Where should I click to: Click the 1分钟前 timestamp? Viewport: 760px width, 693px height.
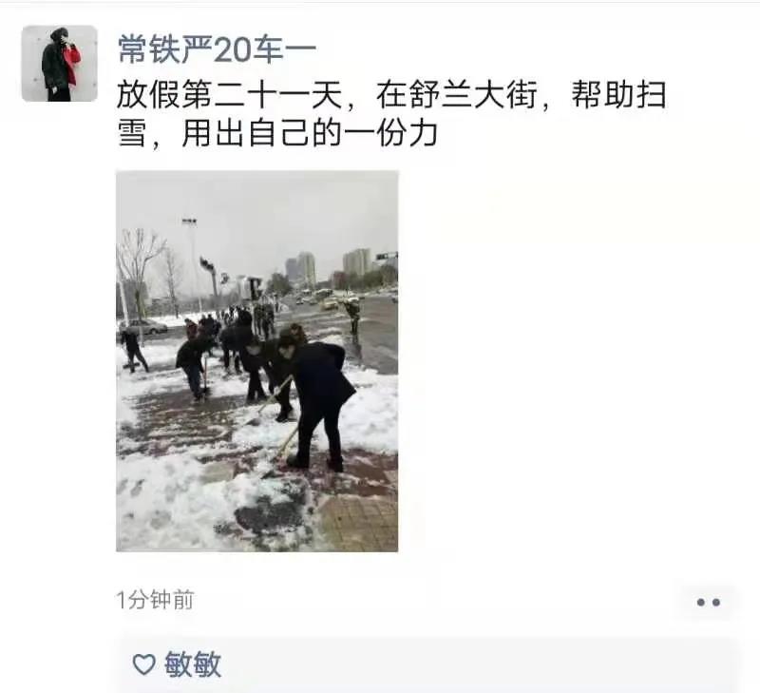pos(155,600)
